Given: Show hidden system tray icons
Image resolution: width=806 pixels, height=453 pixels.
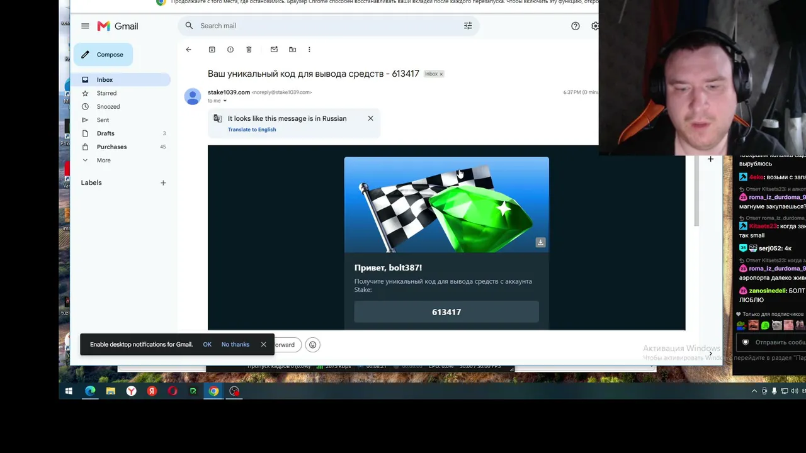Looking at the screenshot, I should pyautogui.click(x=754, y=391).
